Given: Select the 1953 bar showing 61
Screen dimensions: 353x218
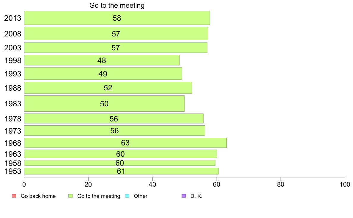Looking at the screenshot, I should coord(121,171).
